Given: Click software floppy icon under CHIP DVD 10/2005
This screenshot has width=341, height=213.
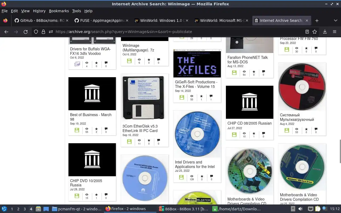Looking at the screenshot, I should coord(77,196).
